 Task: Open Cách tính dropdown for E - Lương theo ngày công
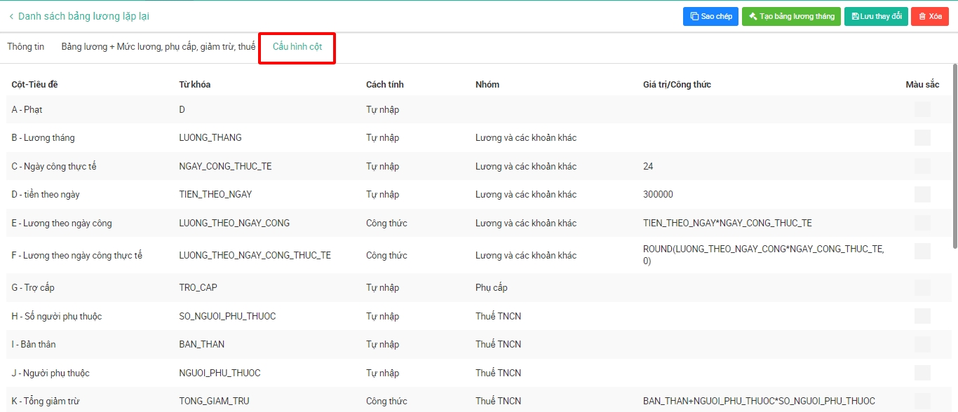pos(386,223)
